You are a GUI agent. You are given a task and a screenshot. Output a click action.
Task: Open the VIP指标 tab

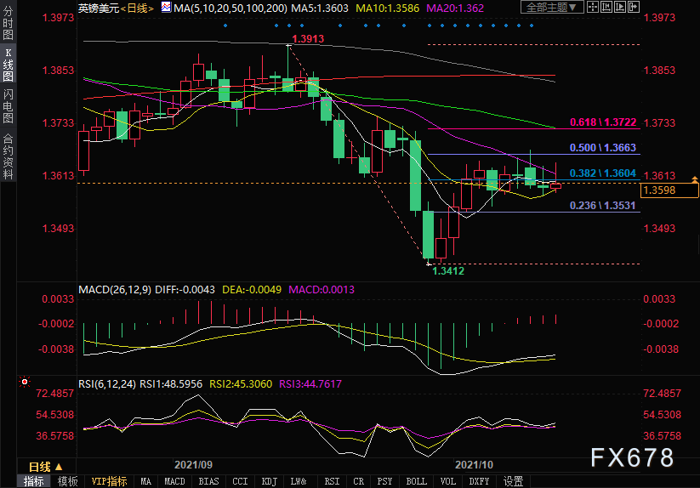pyautogui.click(x=109, y=481)
